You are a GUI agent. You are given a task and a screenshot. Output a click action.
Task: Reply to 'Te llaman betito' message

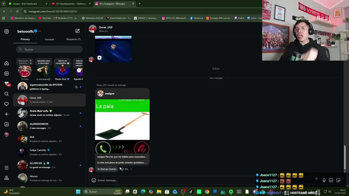coord(127,169)
